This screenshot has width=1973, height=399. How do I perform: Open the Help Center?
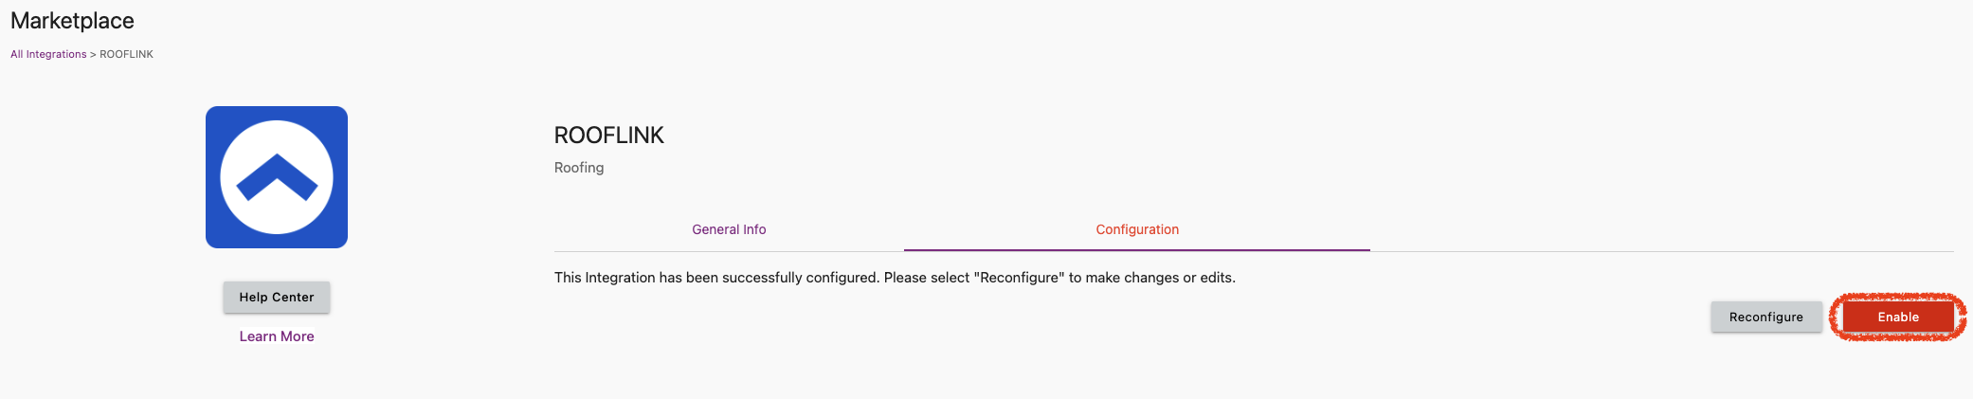pyautogui.click(x=277, y=297)
